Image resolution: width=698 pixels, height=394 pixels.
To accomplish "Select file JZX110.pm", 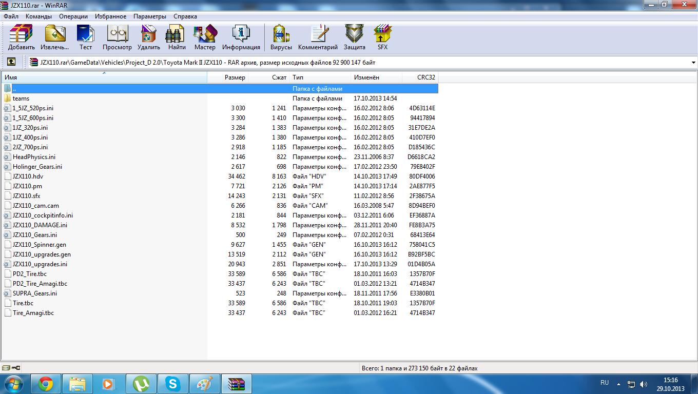I will pyautogui.click(x=220, y=186).
